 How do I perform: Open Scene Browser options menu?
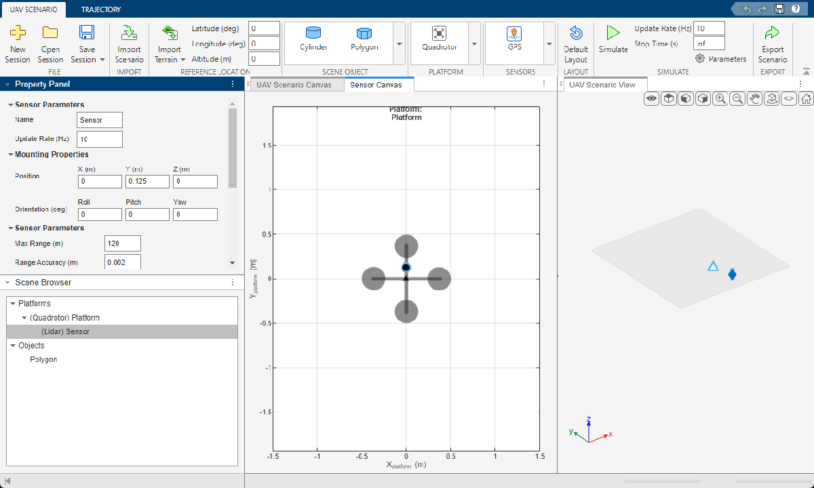(233, 282)
